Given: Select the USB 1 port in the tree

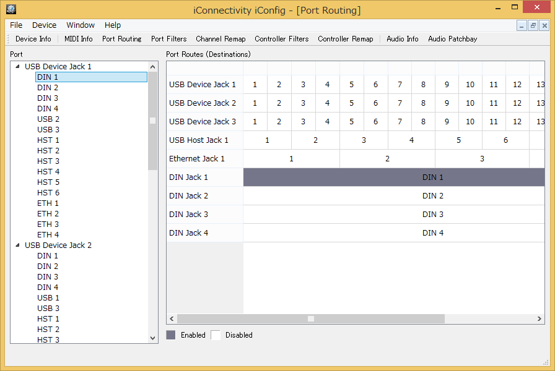Looking at the screenshot, I should (x=48, y=298).
